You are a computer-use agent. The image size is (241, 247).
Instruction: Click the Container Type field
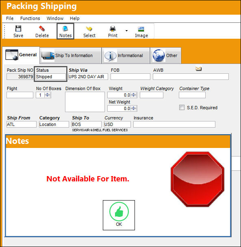pos(192,95)
